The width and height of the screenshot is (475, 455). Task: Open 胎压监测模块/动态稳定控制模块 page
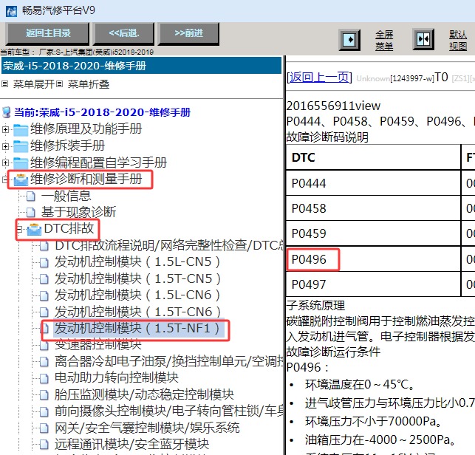(x=144, y=394)
